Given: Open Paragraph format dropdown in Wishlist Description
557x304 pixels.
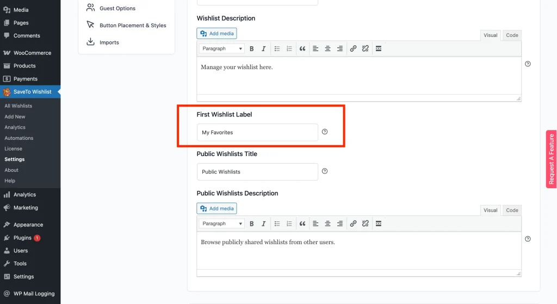Looking at the screenshot, I should tap(222, 48).
